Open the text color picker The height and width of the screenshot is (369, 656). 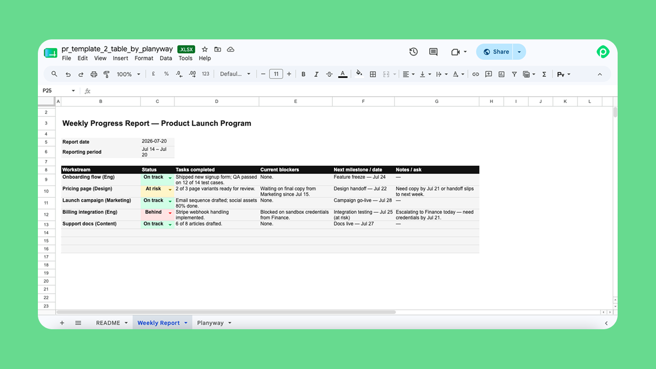coord(342,74)
